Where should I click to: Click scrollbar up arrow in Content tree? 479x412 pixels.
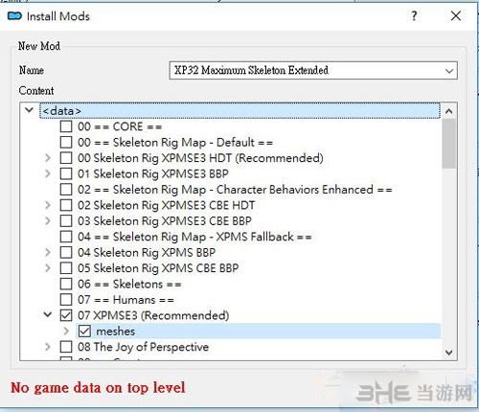point(449,111)
